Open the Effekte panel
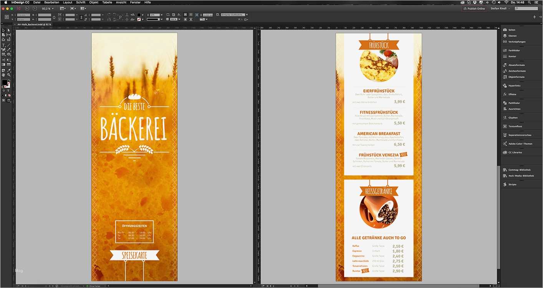Image resolution: width=543 pixels, height=288 pixels. point(512,94)
